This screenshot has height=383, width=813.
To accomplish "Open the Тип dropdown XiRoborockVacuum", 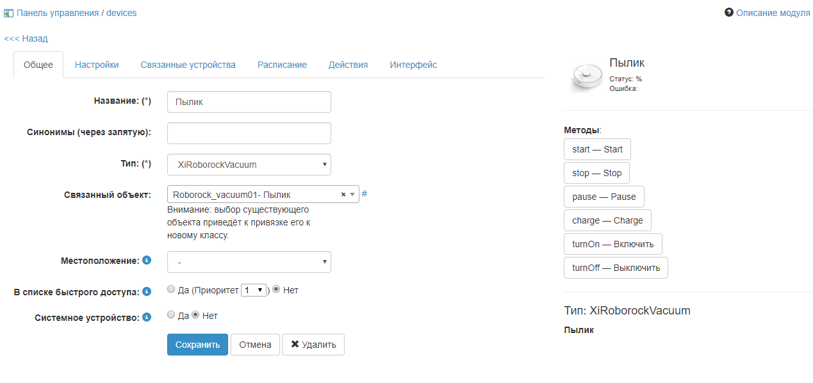I will tap(249, 165).
